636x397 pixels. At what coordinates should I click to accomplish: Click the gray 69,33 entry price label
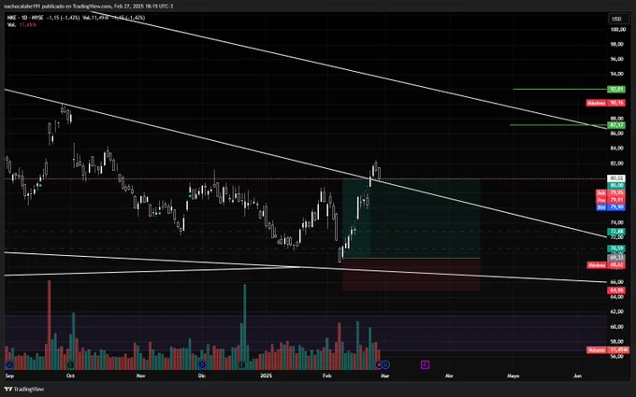(616, 258)
